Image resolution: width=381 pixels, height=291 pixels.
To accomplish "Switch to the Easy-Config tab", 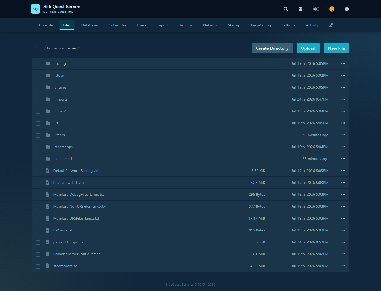I will [261, 25].
